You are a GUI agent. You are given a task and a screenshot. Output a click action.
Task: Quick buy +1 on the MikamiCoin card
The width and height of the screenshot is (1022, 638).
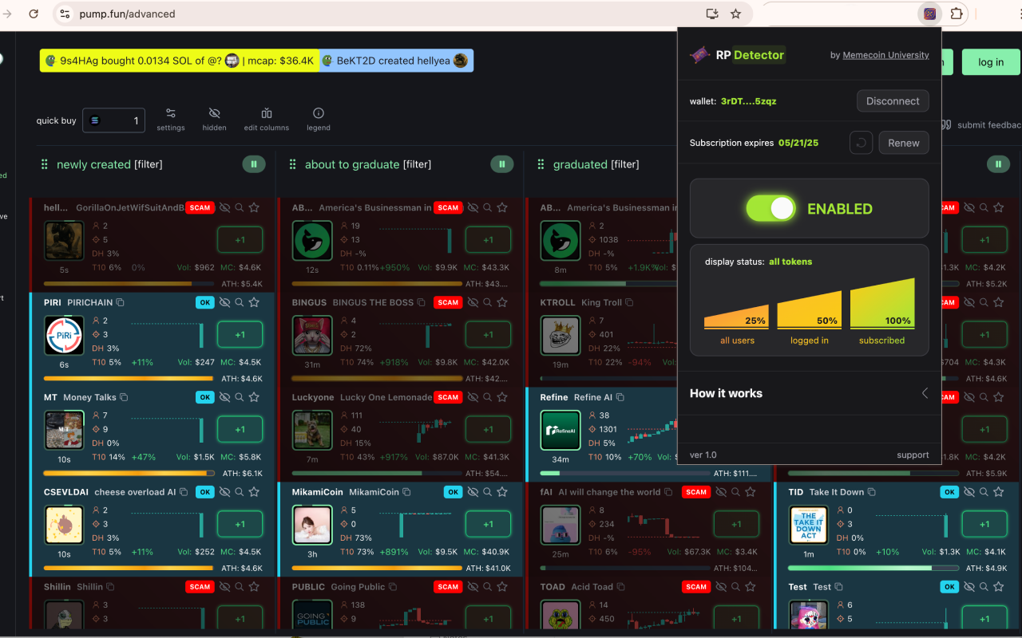488,524
